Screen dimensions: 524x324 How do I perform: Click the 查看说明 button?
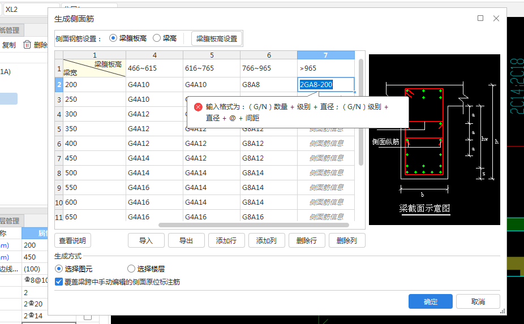72,240
